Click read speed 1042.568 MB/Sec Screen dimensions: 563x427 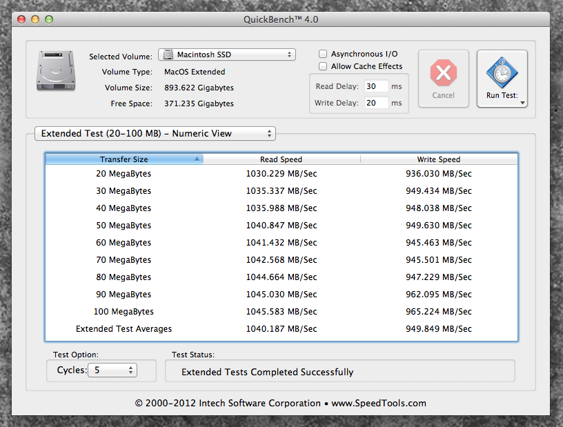point(281,260)
